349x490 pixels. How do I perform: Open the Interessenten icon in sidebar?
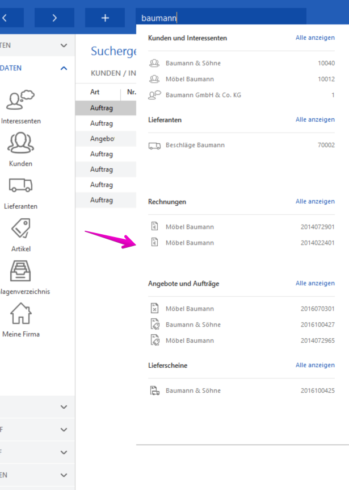coord(20,100)
